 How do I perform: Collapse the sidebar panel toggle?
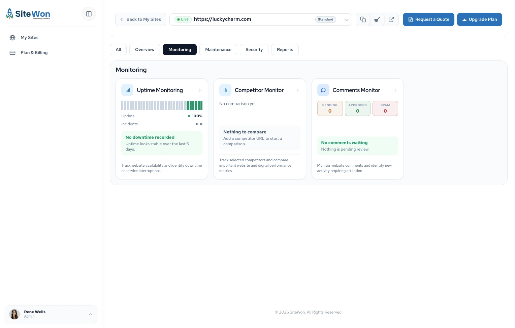tap(89, 14)
